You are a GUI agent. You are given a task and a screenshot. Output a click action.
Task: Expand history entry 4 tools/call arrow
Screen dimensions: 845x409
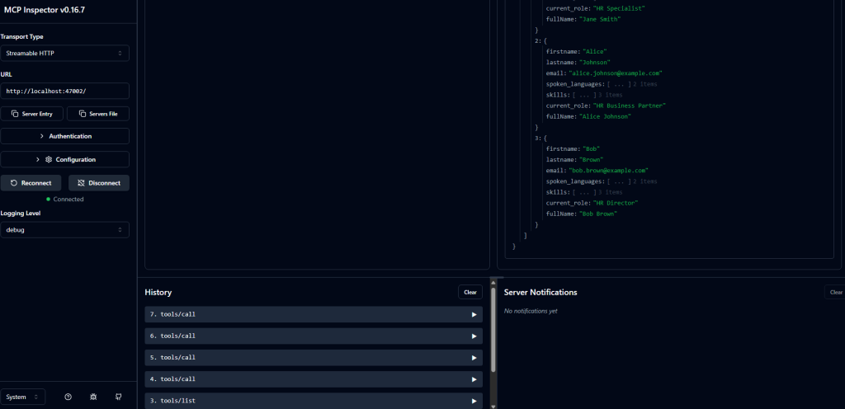point(474,378)
